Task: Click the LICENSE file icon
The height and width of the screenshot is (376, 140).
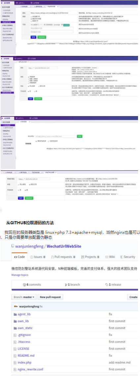Action: pyautogui.click(x=15, y=349)
